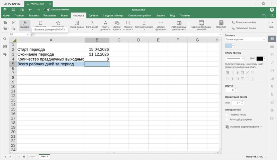Open the border line style dropdown
Image resolution: width=277 pixels, height=160 pixels.
[235, 59]
